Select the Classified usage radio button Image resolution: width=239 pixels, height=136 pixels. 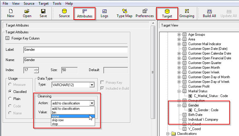(x=11, y=92)
